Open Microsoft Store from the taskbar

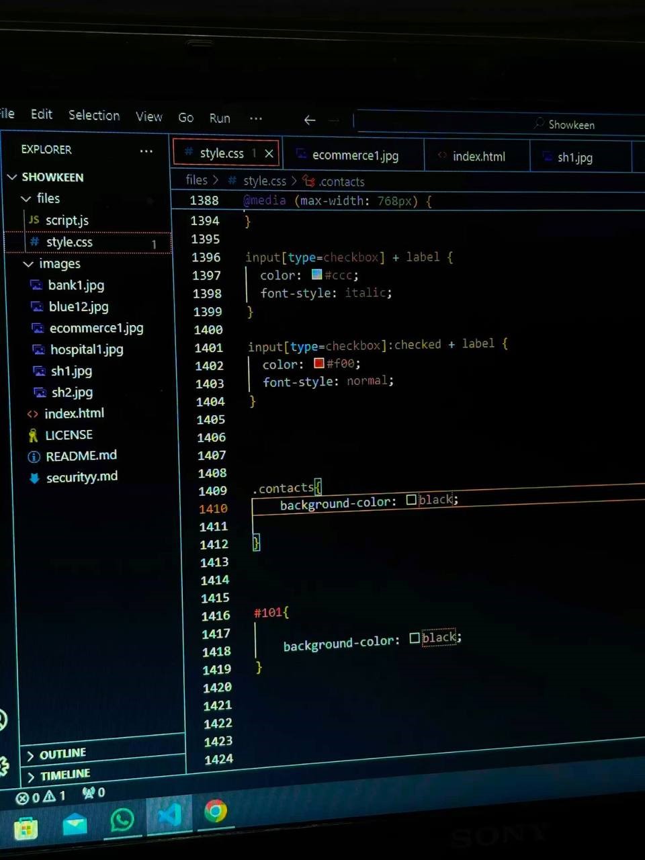click(26, 828)
